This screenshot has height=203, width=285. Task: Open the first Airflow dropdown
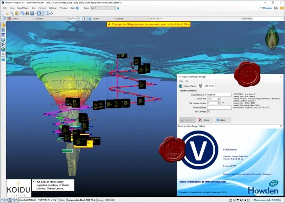click(x=23, y=18)
